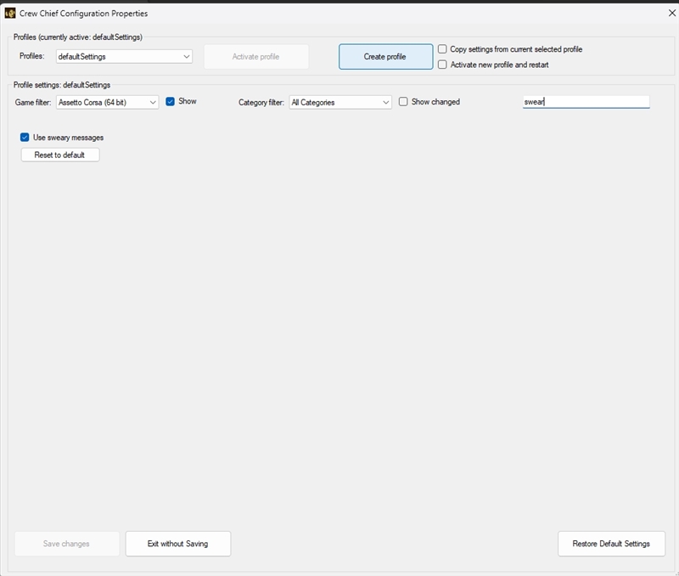The height and width of the screenshot is (576, 679).
Task: Click the dropdown arrow on Assetto Corsa selector
Action: point(153,102)
